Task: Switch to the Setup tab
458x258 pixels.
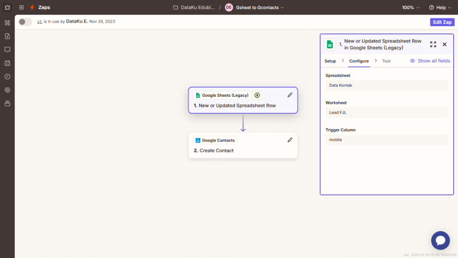Action: point(330,61)
